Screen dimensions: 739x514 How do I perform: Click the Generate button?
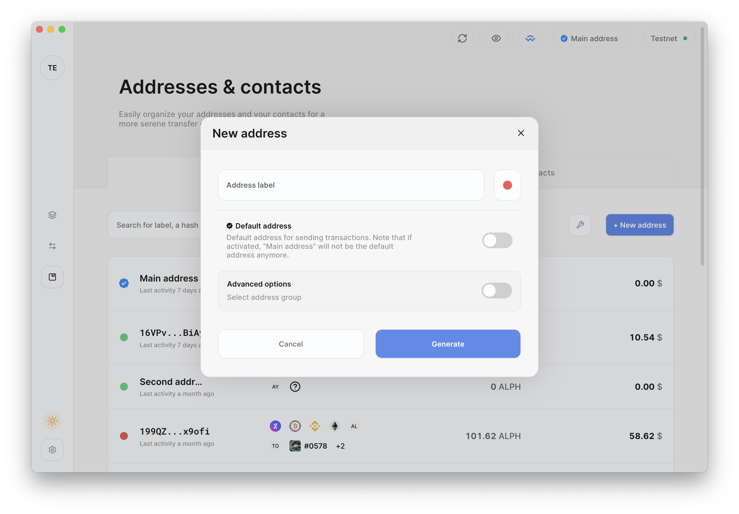pyautogui.click(x=448, y=344)
